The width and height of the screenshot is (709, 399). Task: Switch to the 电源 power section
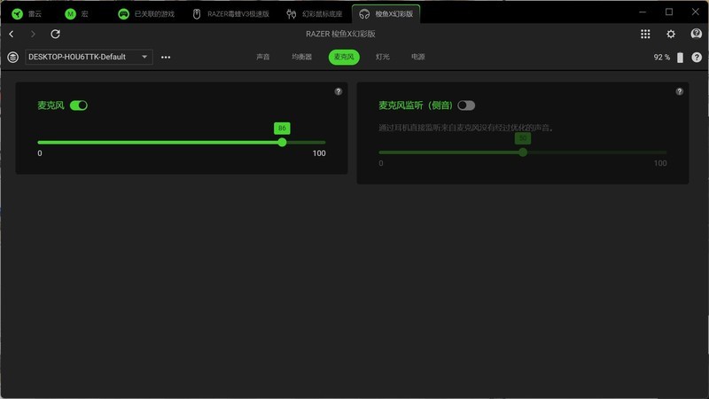click(417, 57)
